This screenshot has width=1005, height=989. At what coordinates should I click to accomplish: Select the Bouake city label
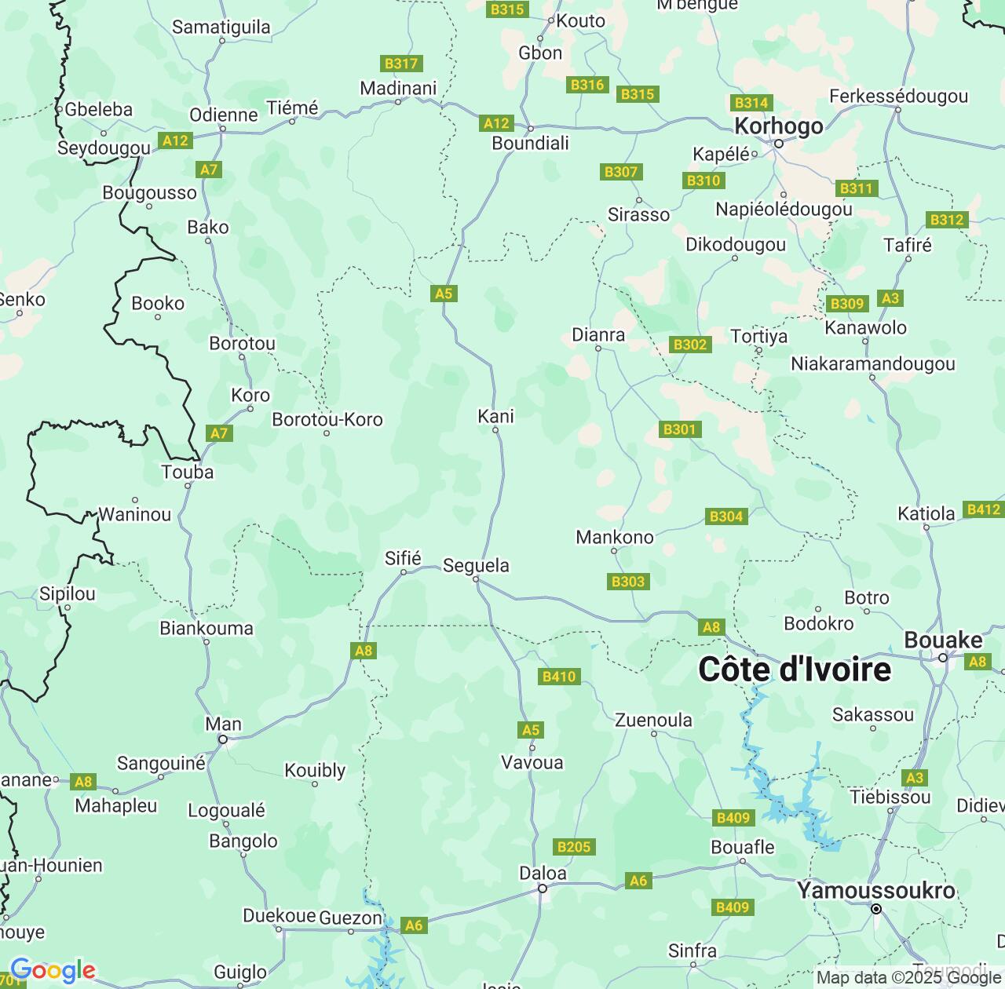coord(943,640)
